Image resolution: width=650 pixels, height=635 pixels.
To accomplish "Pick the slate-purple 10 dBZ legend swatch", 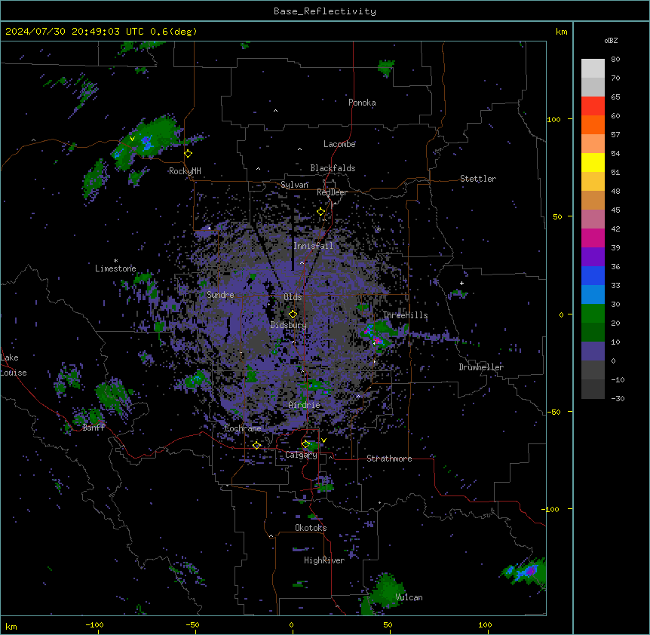I will (593, 351).
